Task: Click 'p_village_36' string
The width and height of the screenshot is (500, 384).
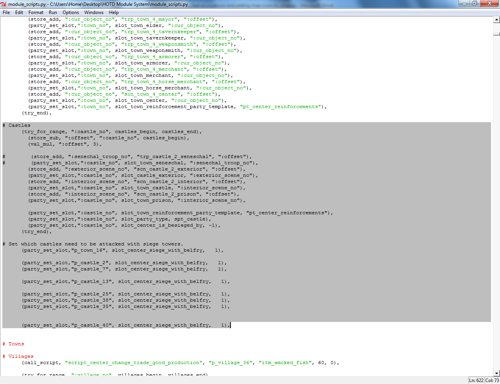Action: 230,363
